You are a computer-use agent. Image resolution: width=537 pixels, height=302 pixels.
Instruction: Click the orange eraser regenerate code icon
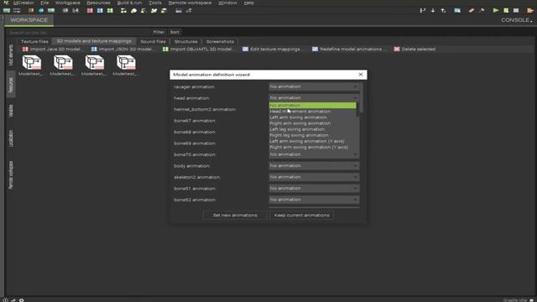[472, 11]
